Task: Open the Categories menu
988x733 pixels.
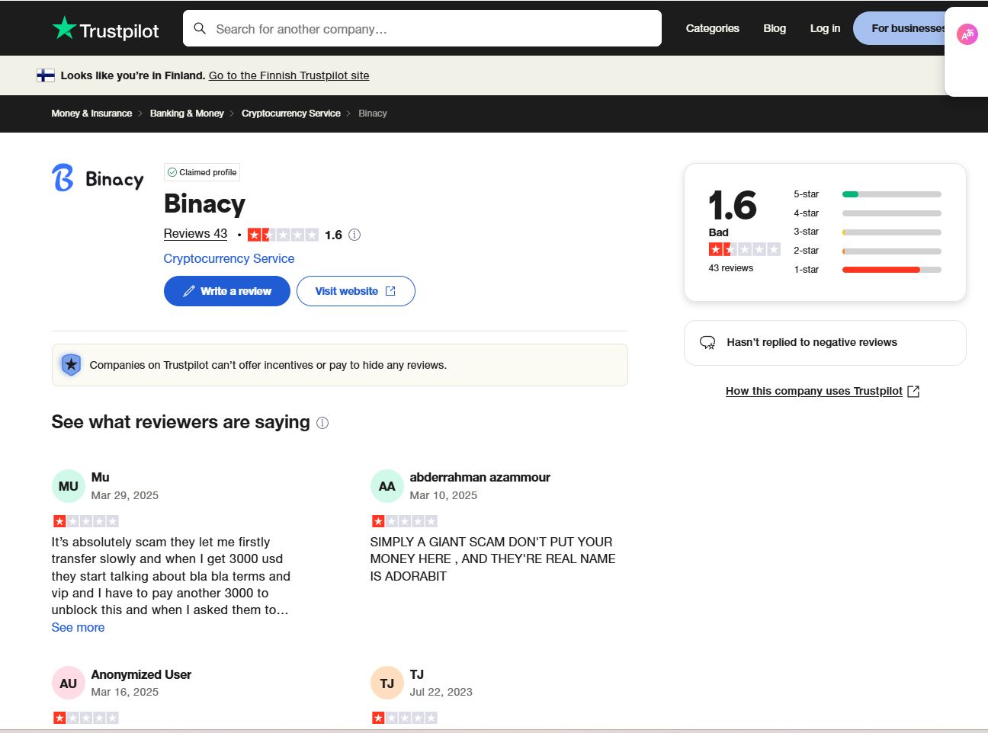Action: (x=712, y=28)
